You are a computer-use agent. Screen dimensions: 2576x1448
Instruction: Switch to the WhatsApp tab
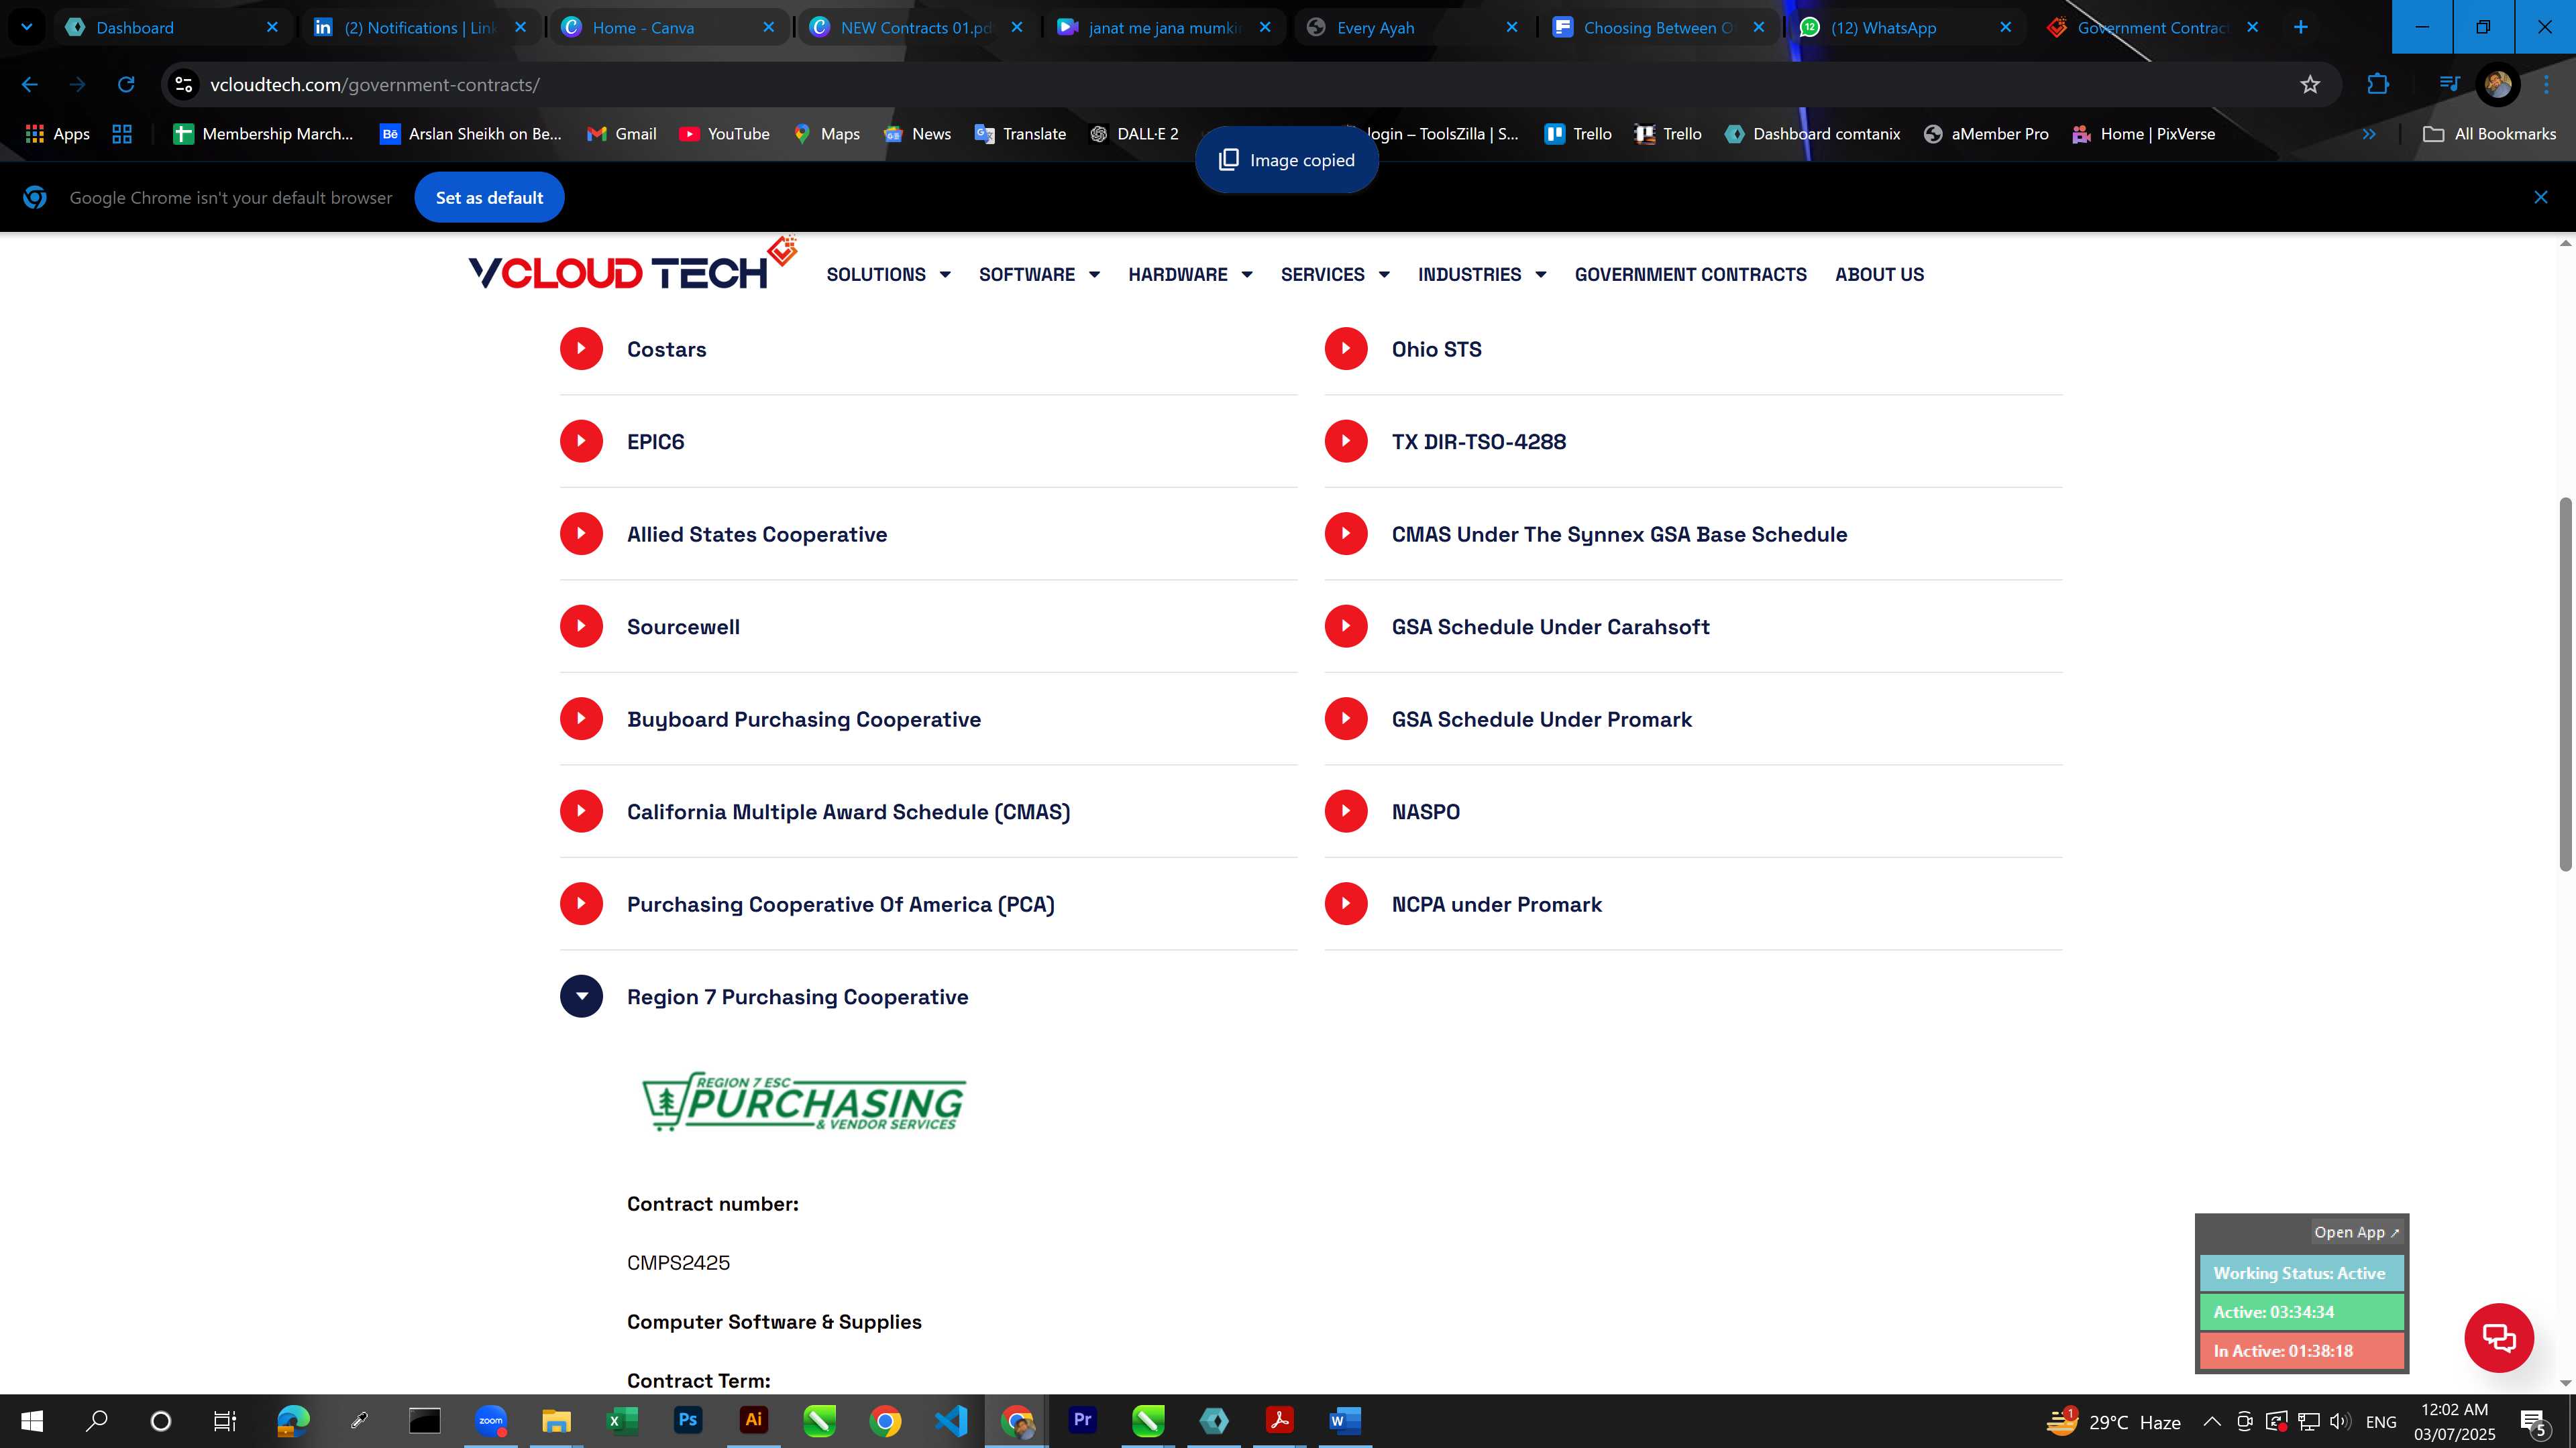[x=1906, y=27]
